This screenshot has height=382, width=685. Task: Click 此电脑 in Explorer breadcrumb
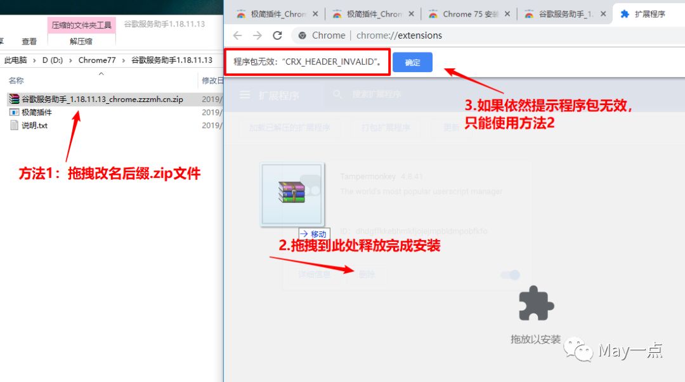[16, 60]
